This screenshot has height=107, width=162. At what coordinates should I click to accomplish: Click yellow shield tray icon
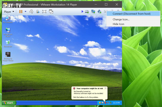(100, 103)
